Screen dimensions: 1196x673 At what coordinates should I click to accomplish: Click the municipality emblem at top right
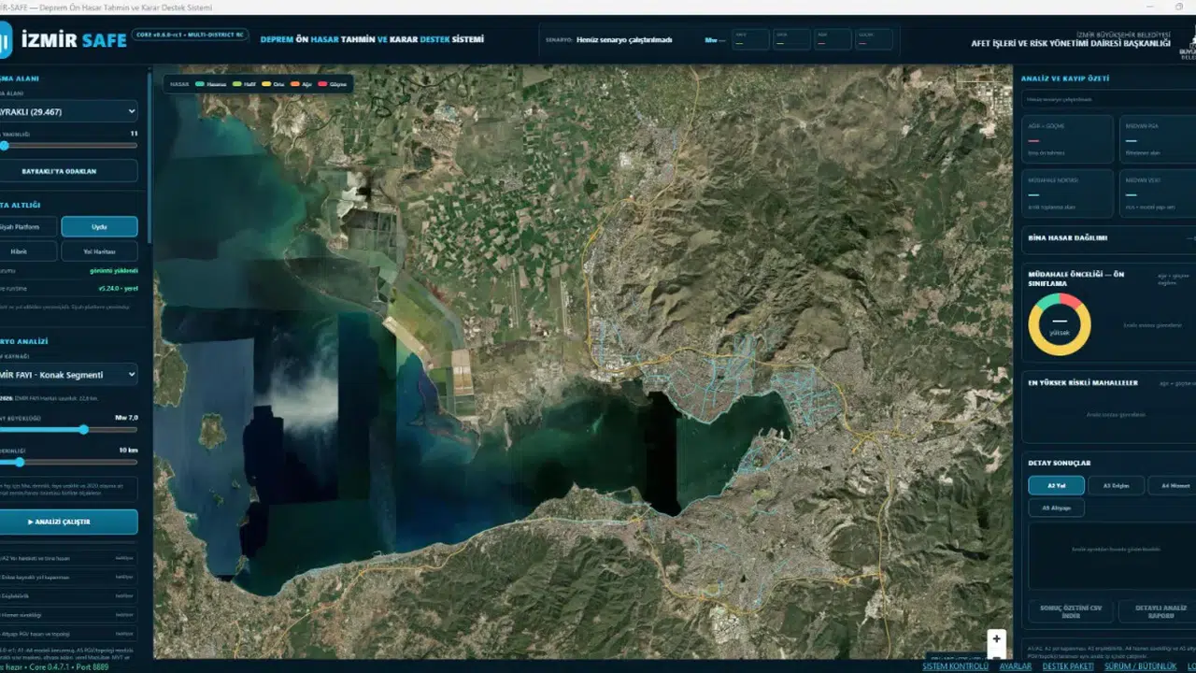1188,41
